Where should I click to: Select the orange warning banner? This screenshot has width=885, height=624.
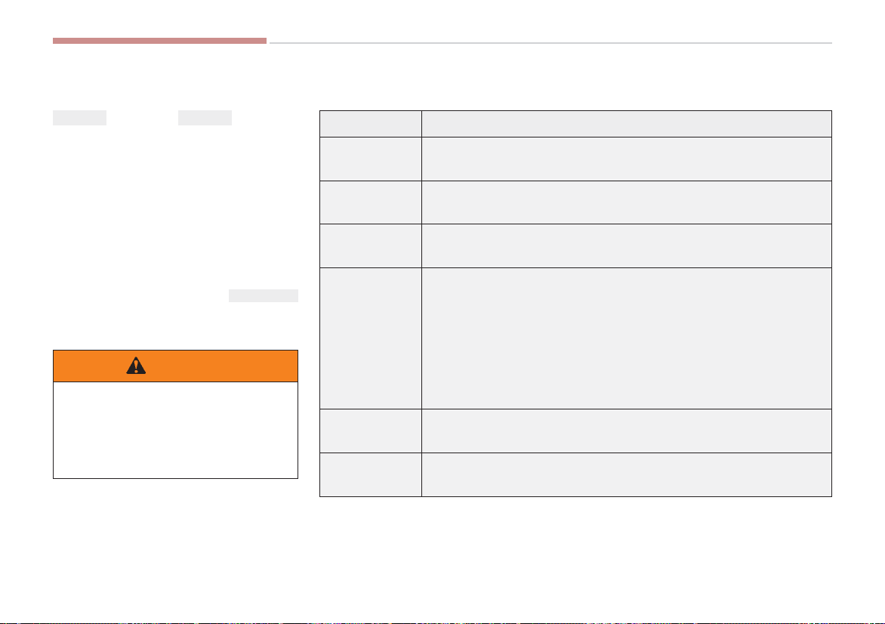(x=175, y=366)
